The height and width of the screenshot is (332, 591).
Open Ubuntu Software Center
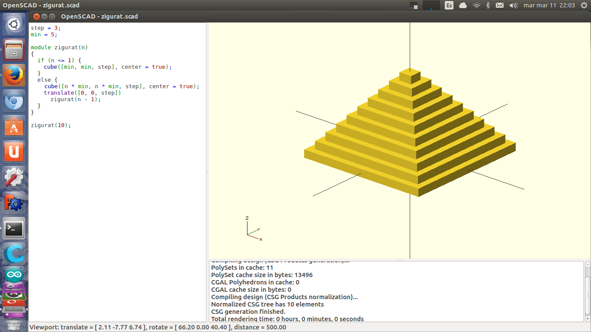[x=14, y=126]
